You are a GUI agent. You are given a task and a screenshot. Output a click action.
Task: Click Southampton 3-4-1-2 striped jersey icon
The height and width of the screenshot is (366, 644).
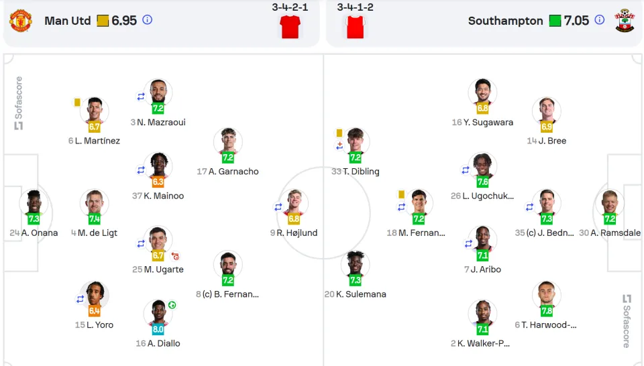click(355, 27)
